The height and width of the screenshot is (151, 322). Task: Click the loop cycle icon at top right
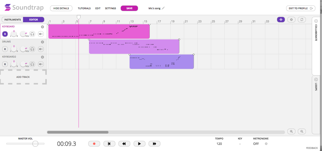point(302,19)
